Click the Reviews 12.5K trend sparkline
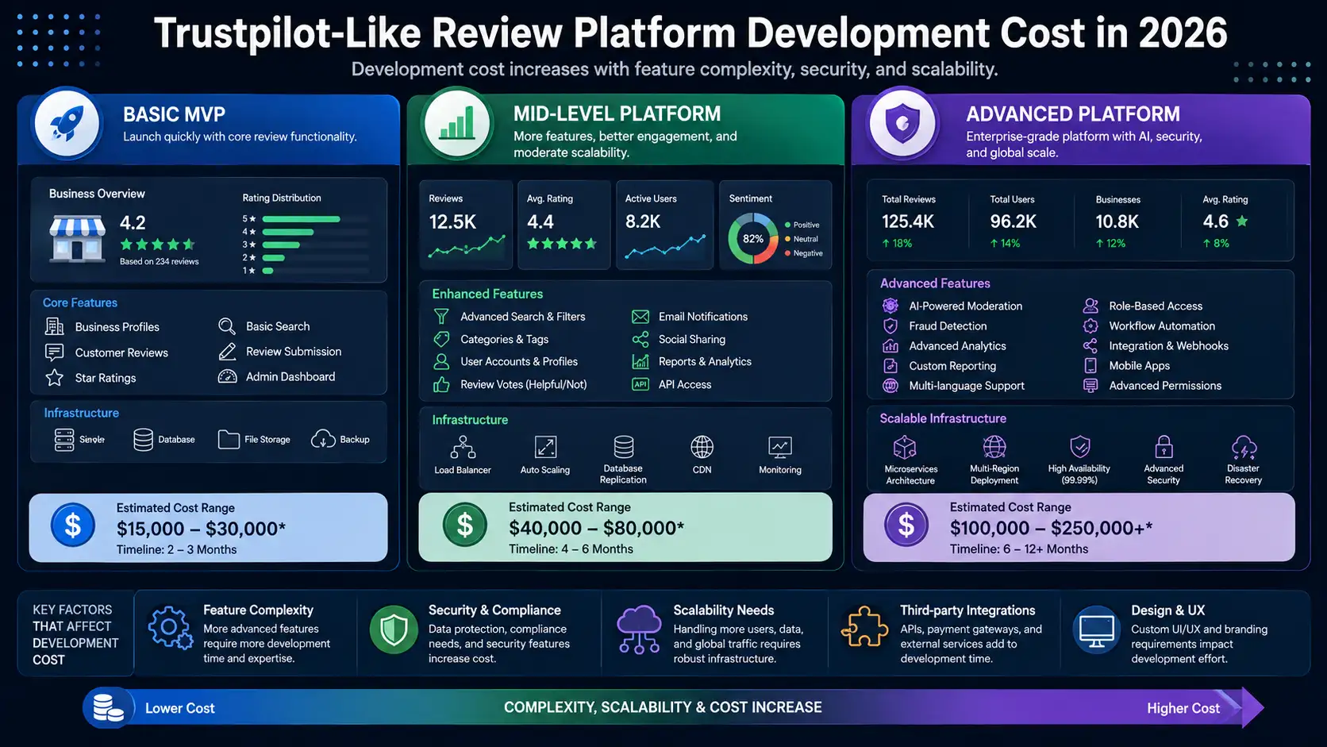Screen dimensions: 1327x747 pyautogui.click(x=467, y=247)
